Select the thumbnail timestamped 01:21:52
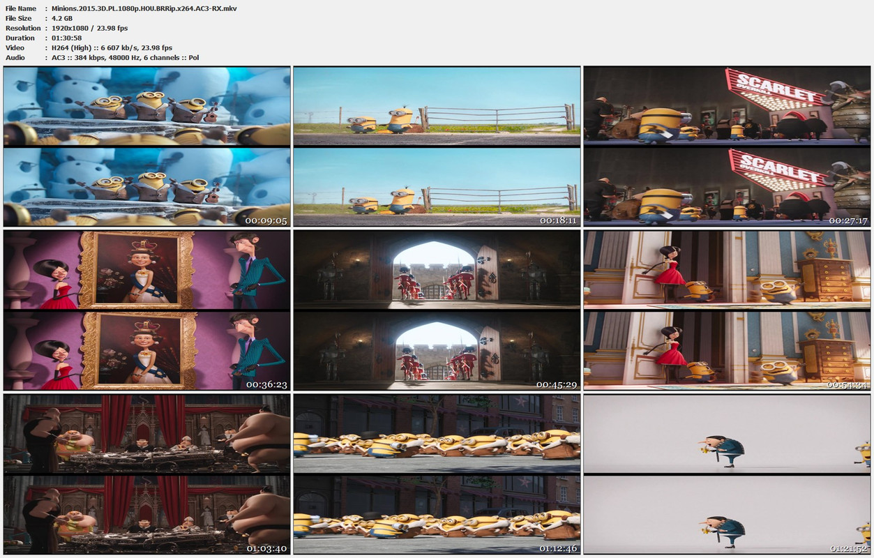 tap(727, 474)
